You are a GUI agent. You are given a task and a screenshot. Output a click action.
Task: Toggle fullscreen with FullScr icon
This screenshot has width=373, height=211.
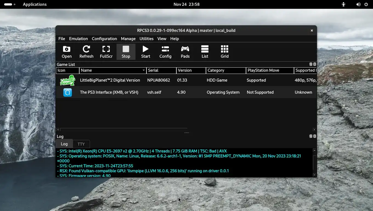(106, 52)
